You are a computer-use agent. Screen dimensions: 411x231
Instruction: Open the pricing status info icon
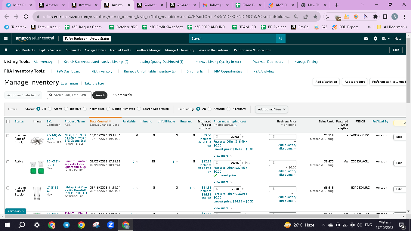[x=235, y=125]
